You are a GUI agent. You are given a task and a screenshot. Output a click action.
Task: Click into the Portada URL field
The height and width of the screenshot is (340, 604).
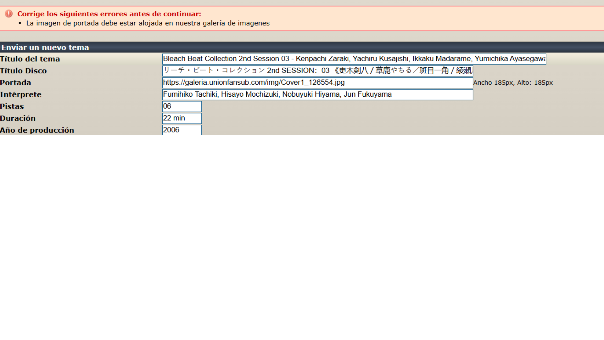tap(317, 82)
